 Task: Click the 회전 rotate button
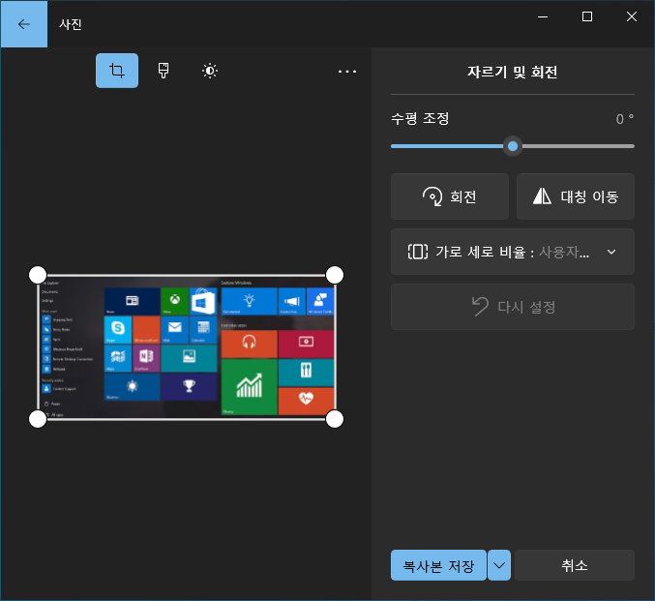pyautogui.click(x=450, y=196)
